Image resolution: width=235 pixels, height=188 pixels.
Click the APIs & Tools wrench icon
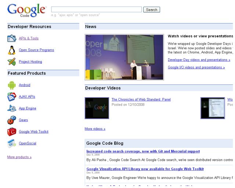[x=12, y=38]
